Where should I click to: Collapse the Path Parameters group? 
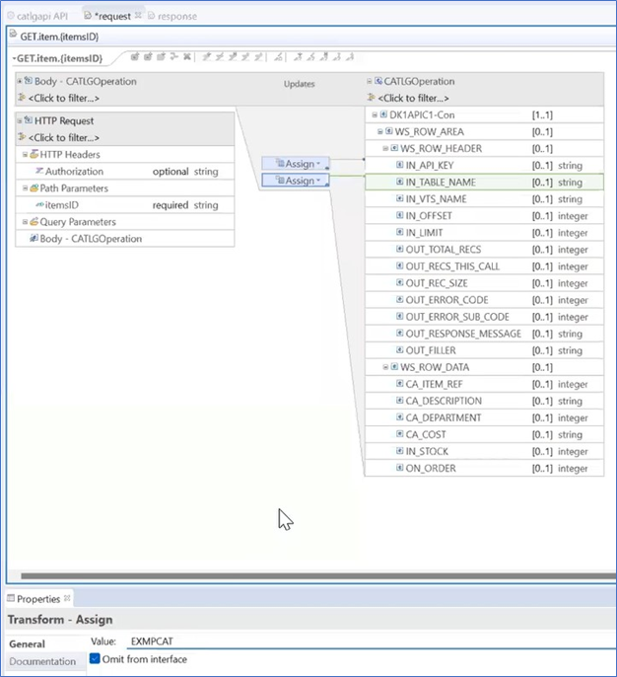tap(25, 188)
